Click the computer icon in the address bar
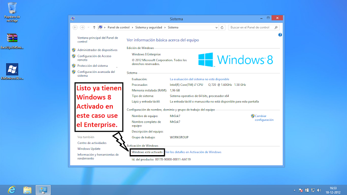 (101, 27)
